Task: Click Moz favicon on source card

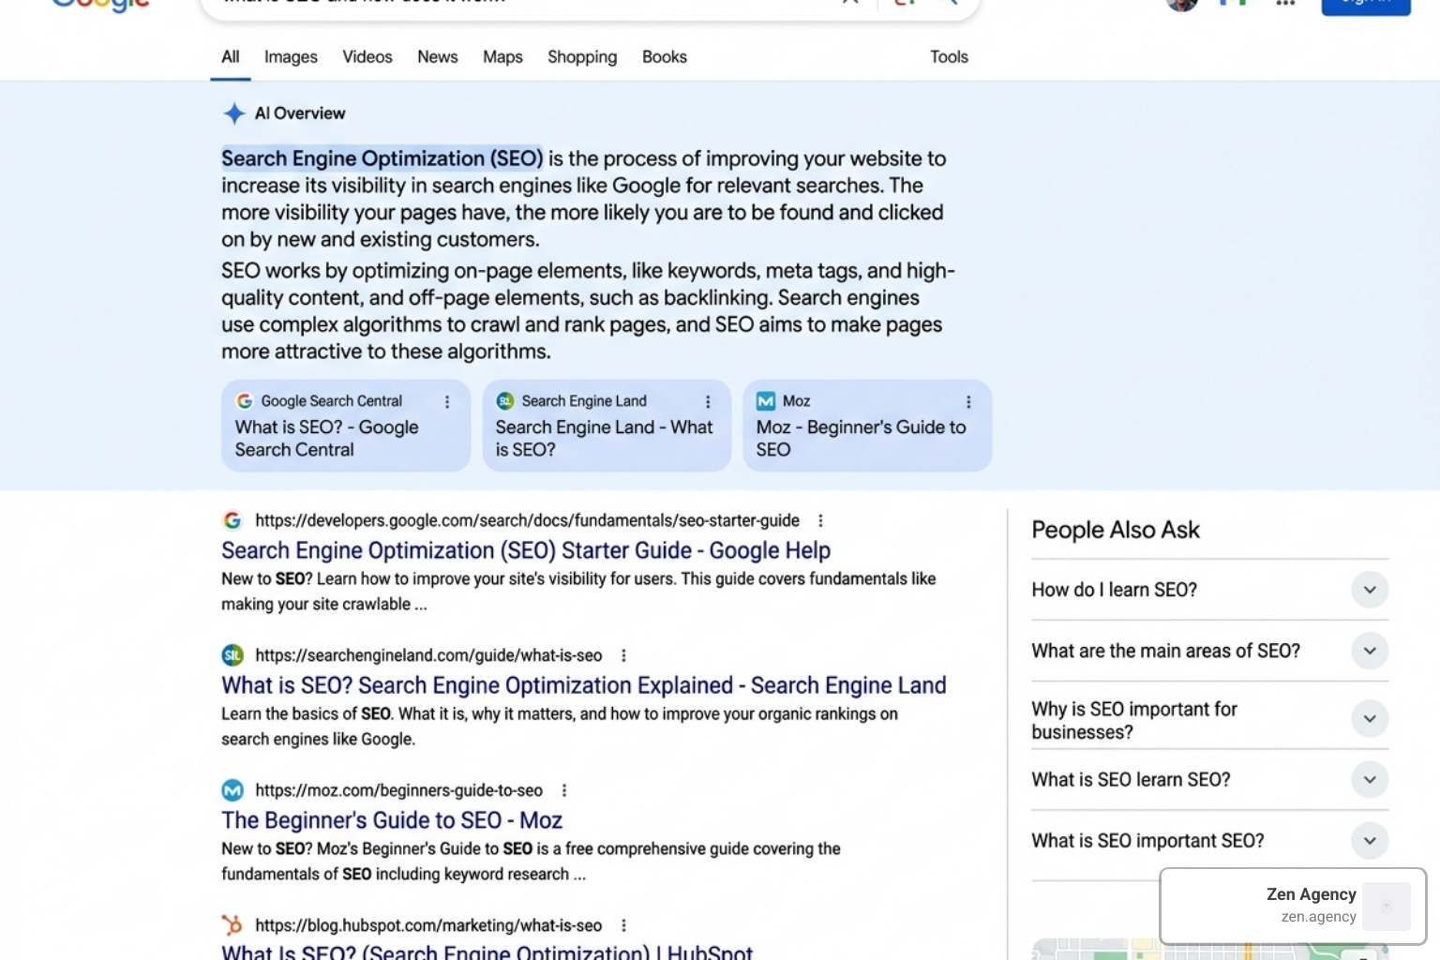Action: click(766, 401)
